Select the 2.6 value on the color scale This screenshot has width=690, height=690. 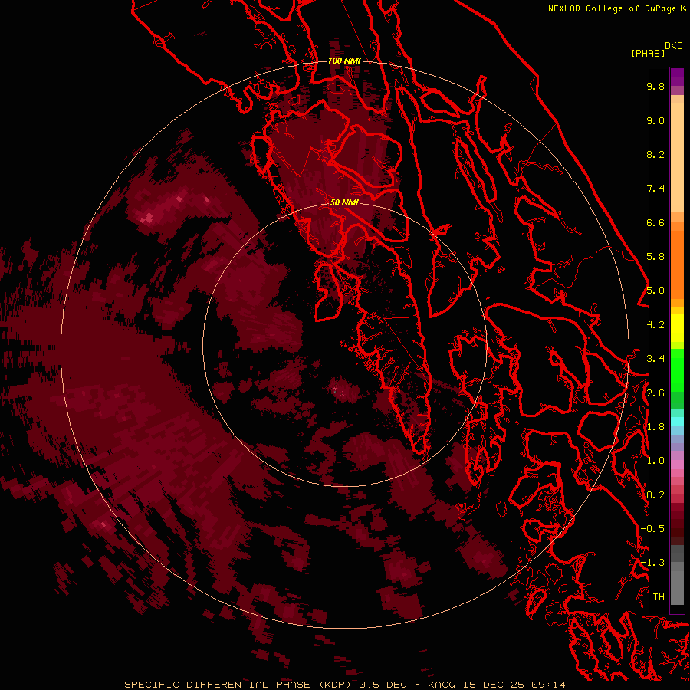tap(655, 393)
